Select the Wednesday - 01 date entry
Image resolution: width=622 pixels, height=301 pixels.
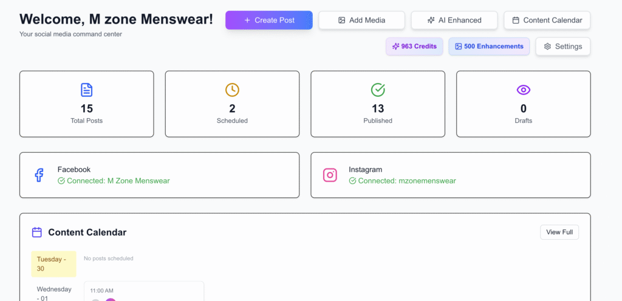click(x=54, y=293)
